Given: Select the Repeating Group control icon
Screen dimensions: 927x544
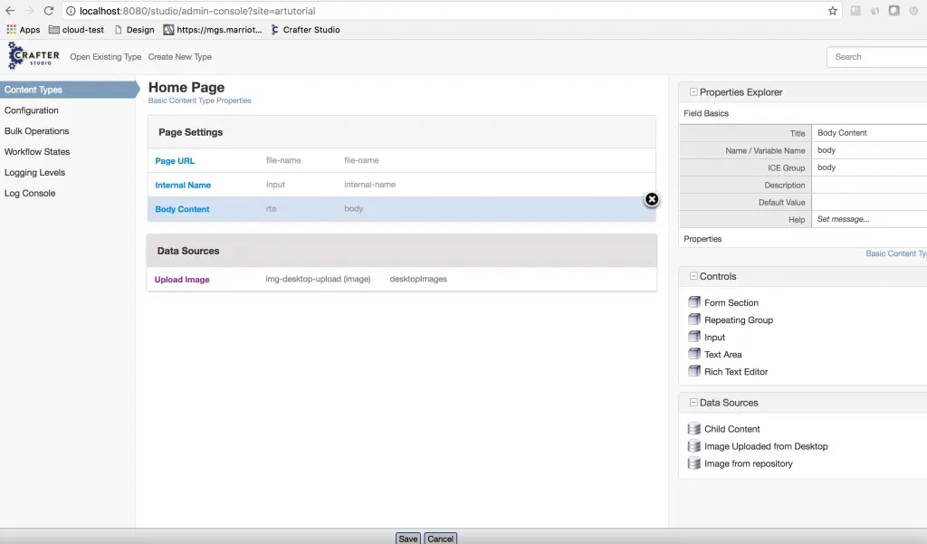Looking at the screenshot, I should click(694, 320).
